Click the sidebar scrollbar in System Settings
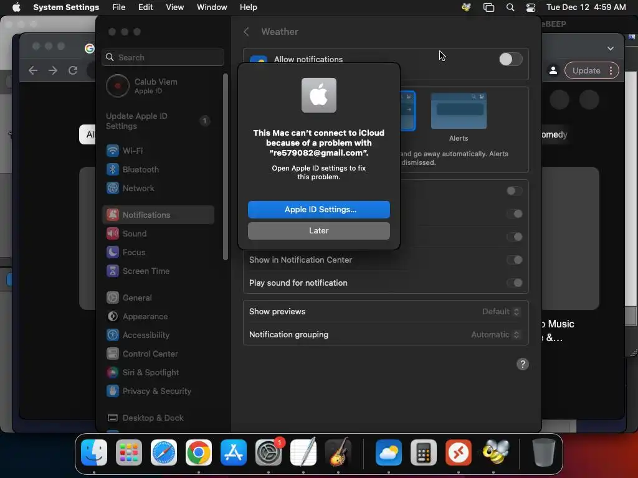 tap(225, 167)
